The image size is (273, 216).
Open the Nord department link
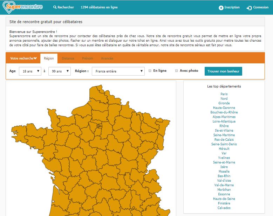point(224,99)
